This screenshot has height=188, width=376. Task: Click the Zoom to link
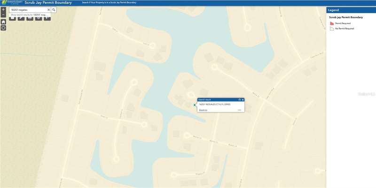(203, 110)
